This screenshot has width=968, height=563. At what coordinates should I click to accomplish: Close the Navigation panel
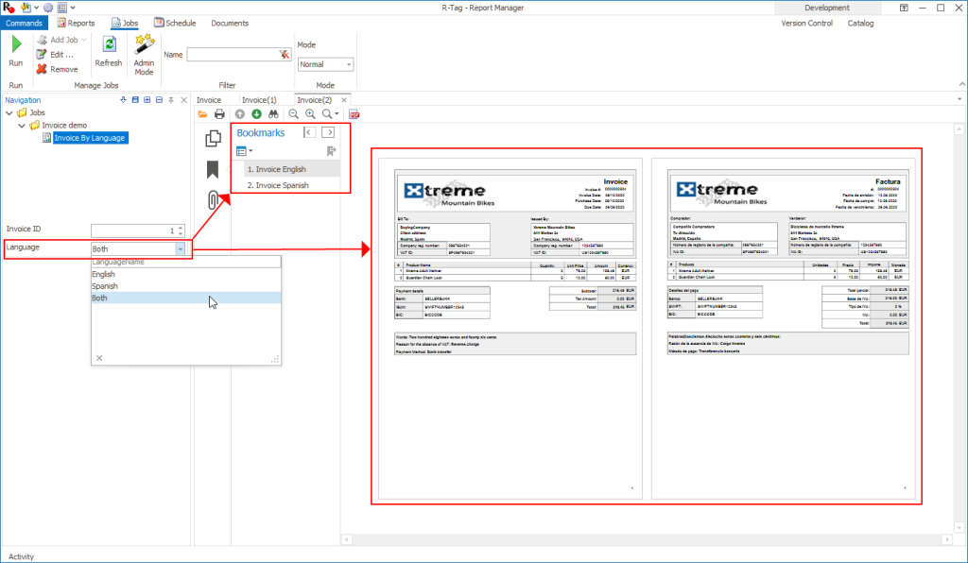(x=183, y=100)
